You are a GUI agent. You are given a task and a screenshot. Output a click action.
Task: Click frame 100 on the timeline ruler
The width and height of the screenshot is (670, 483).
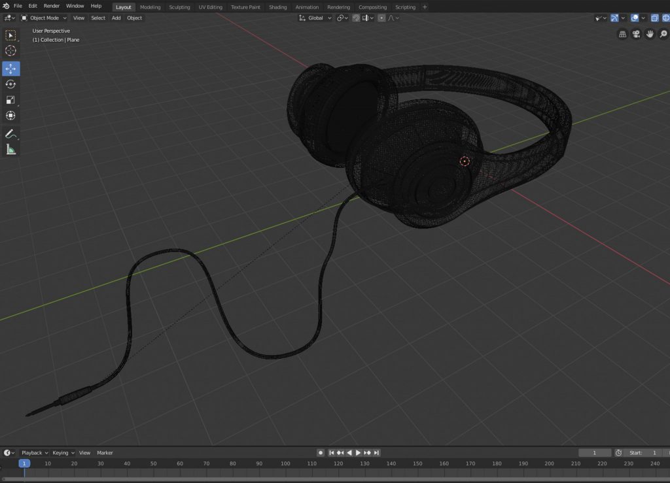pyautogui.click(x=285, y=463)
